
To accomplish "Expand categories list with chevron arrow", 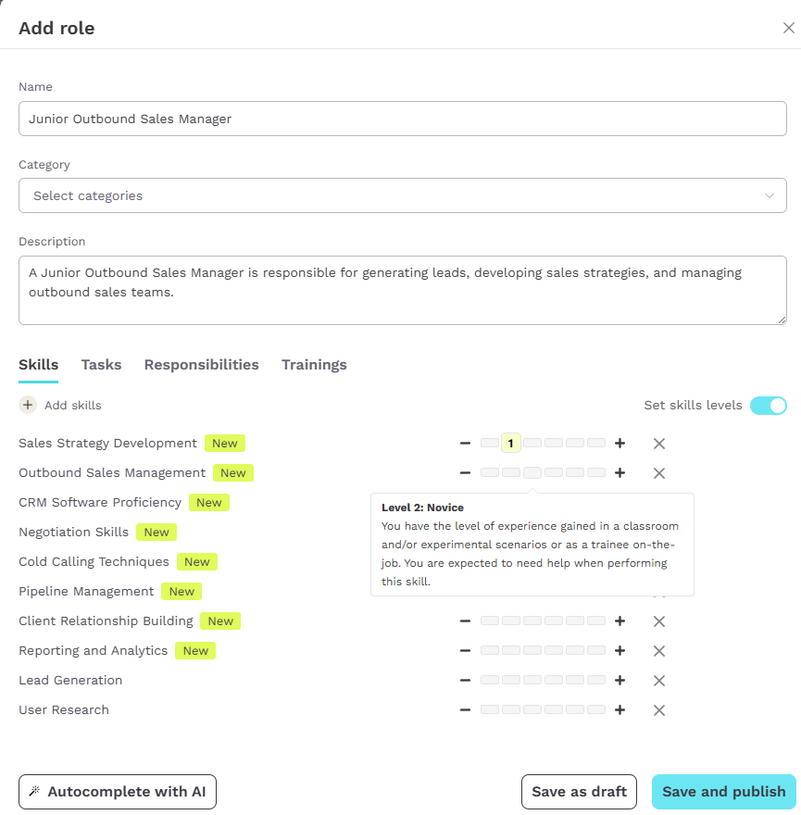I will tap(770, 196).
